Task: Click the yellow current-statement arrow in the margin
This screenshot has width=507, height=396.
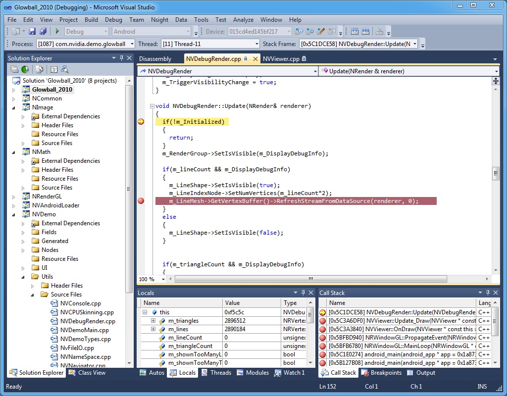Action: (x=141, y=122)
